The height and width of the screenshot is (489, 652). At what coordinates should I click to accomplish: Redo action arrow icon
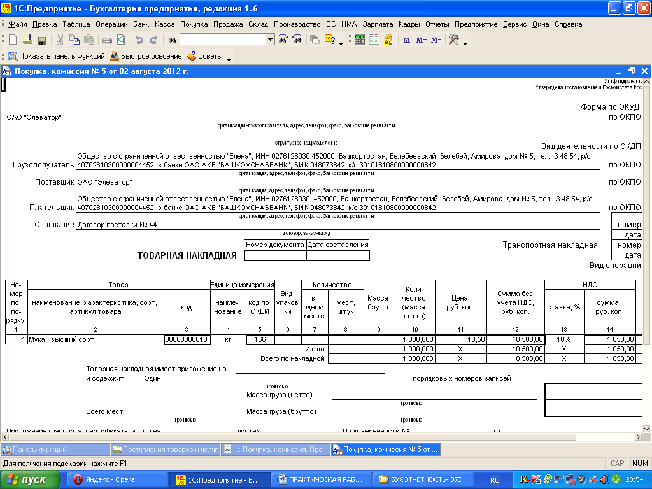pos(154,40)
